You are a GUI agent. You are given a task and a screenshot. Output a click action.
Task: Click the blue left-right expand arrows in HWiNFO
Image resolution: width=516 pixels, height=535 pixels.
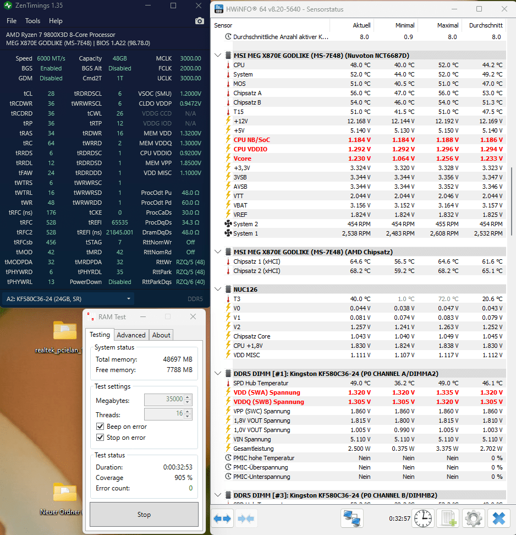pyautogui.click(x=222, y=518)
